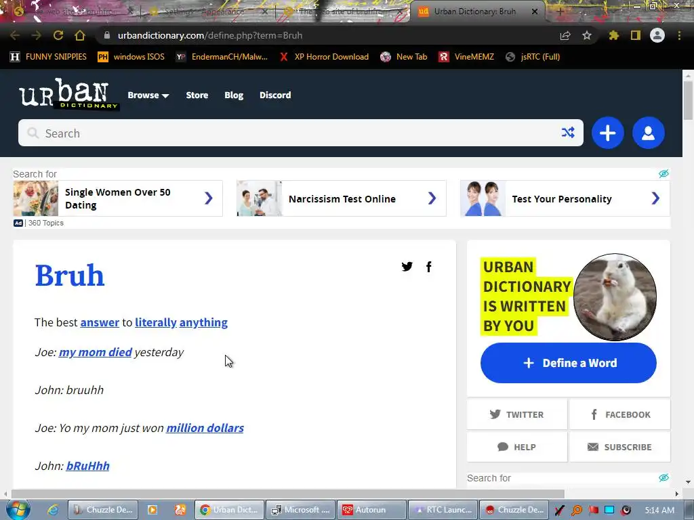Open a new browser tab
Screen dimensions: 694x520
(x=560, y=12)
